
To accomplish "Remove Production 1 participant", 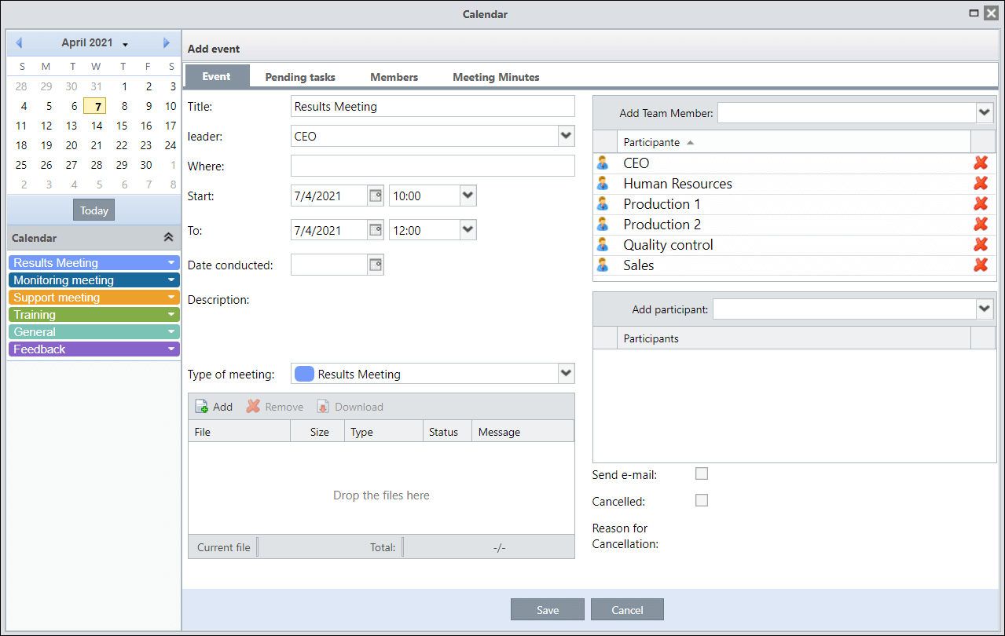I will (x=981, y=204).
